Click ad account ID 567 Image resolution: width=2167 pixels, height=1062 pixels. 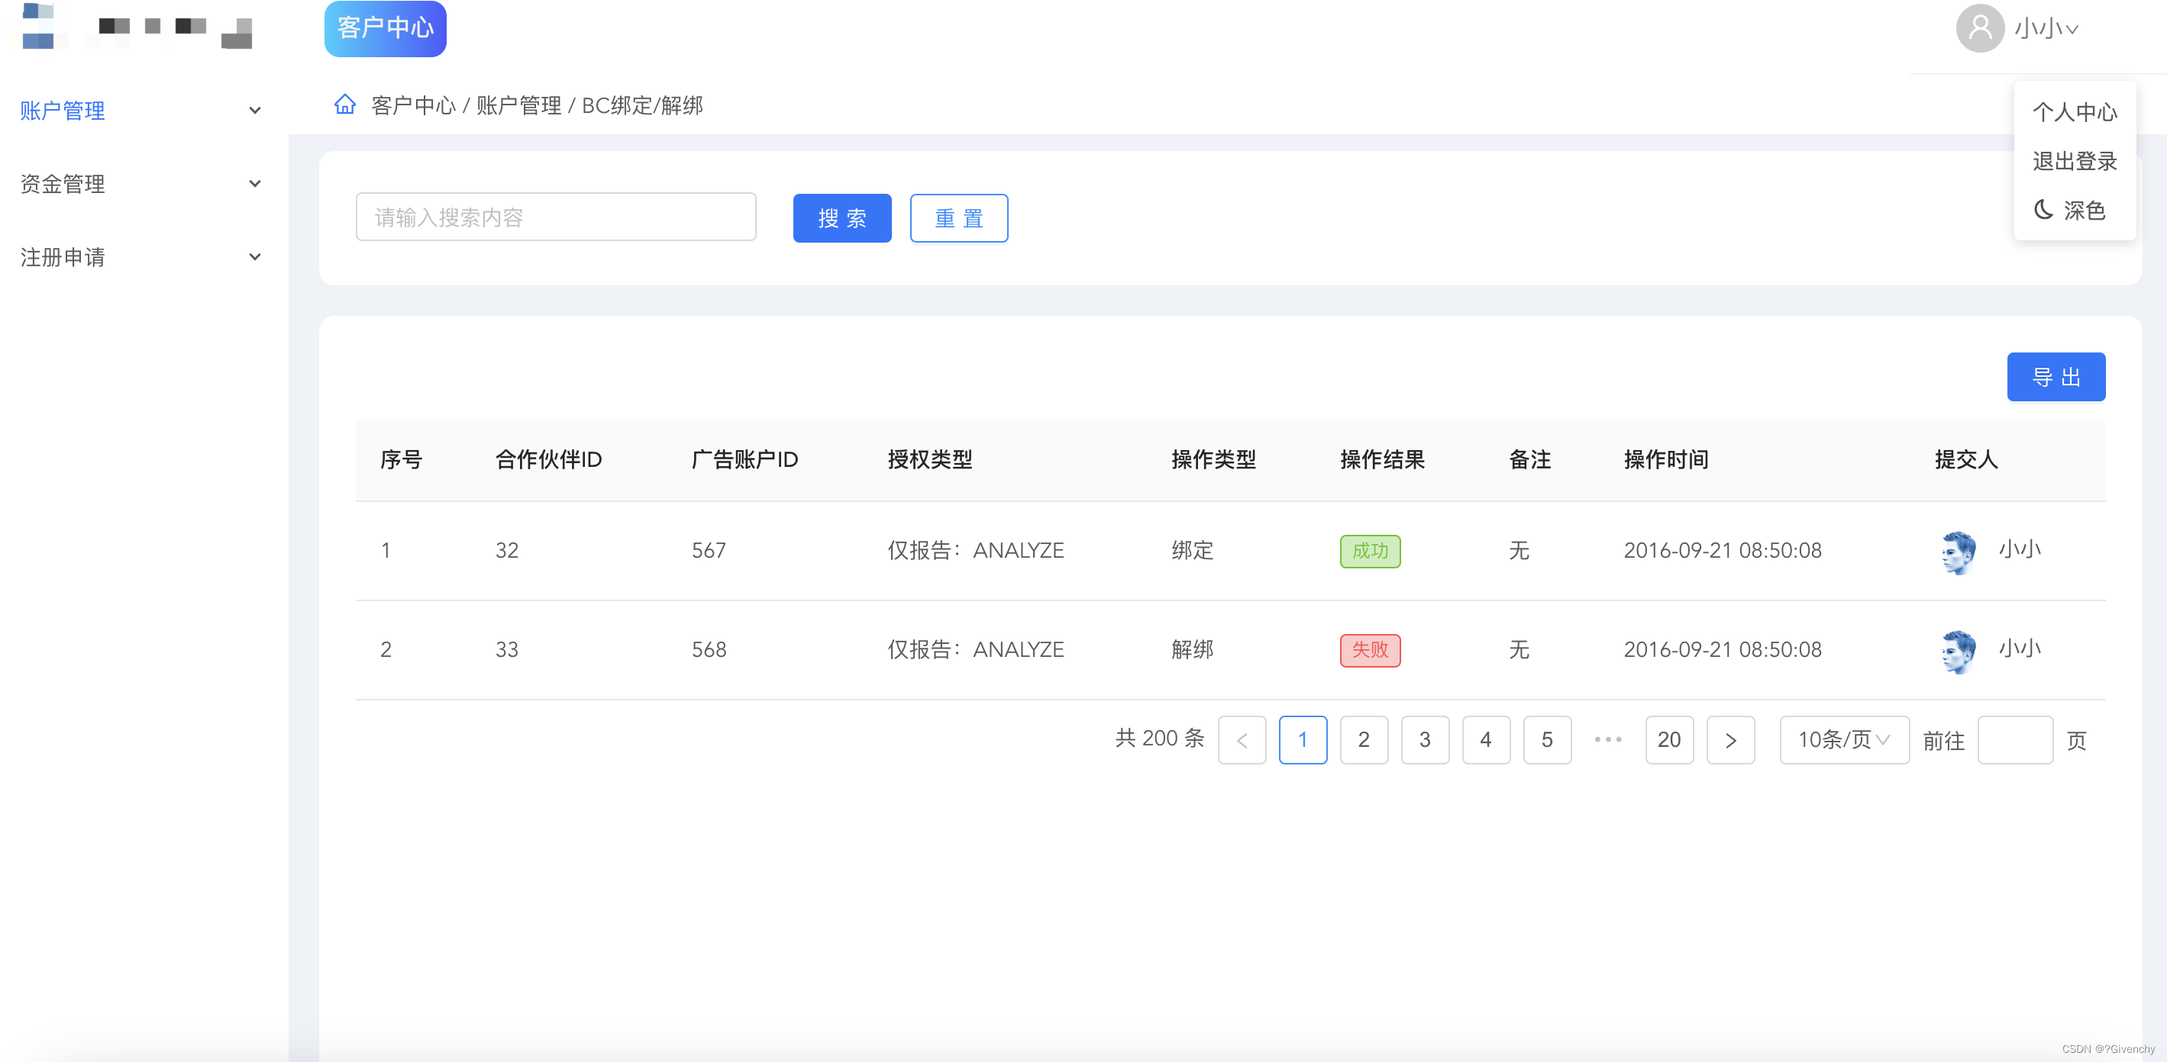(x=709, y=551)
